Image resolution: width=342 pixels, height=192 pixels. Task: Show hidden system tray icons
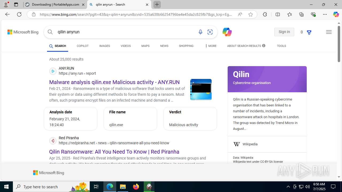point(288,187)
